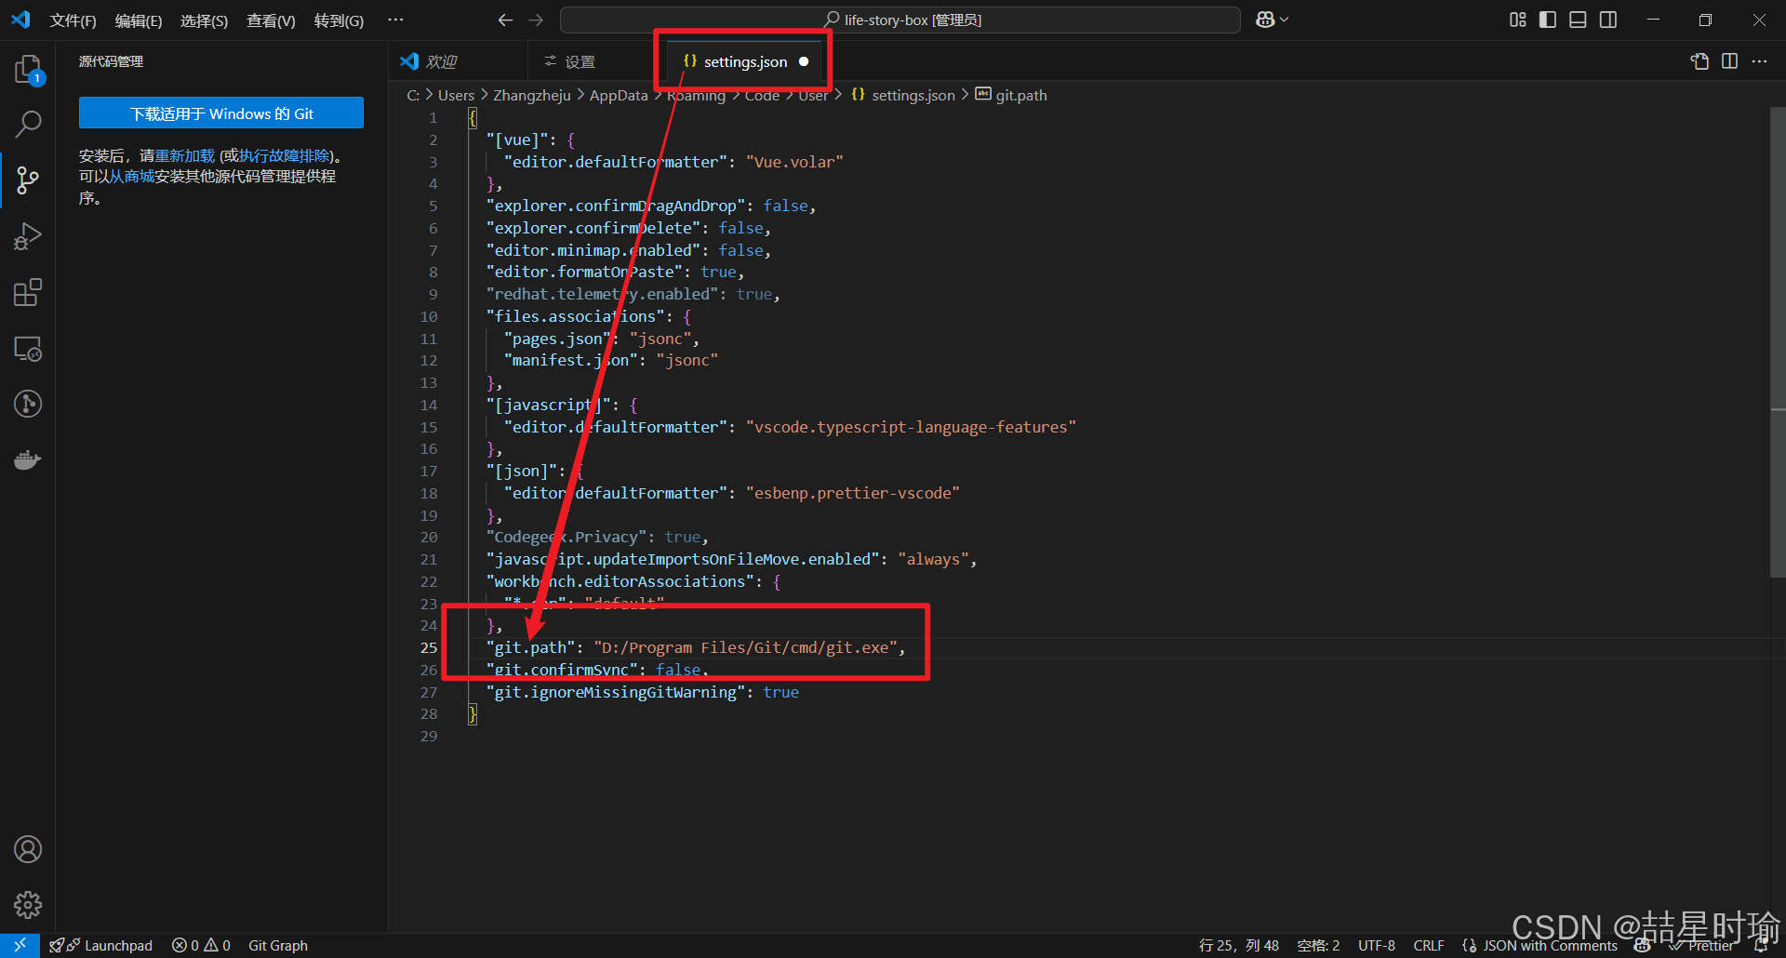Click Open Settings (UI) editor icon

pyautogui.click(x=1699, y=61)
